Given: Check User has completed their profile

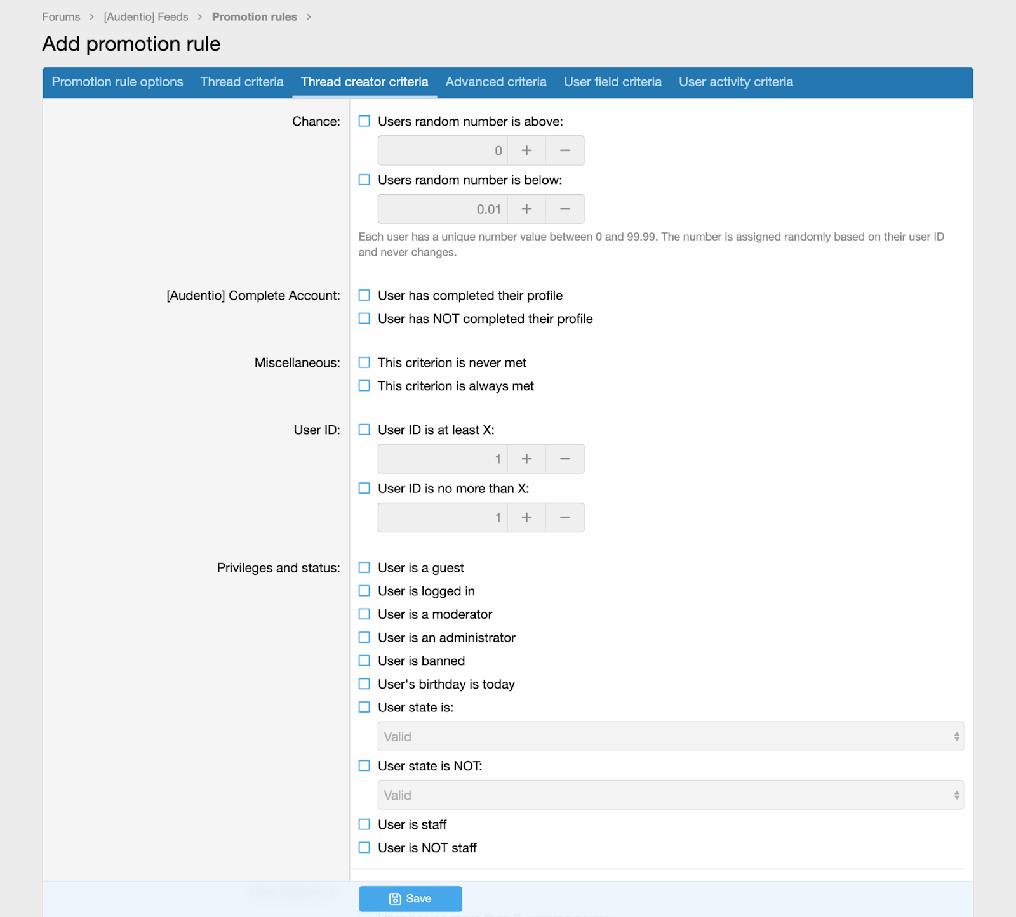Looking at the screenshot, I should click(x=364, y=295).
